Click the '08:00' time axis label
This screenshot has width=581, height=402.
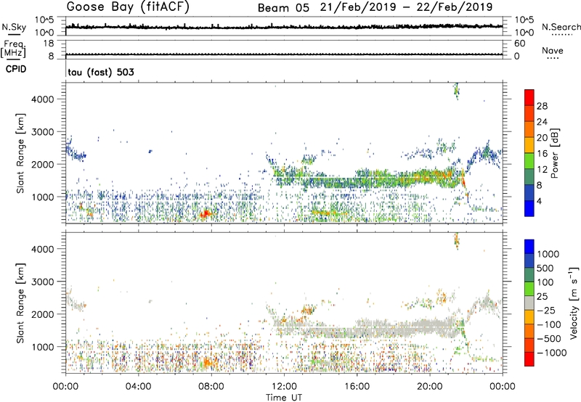tap(211, 387)
